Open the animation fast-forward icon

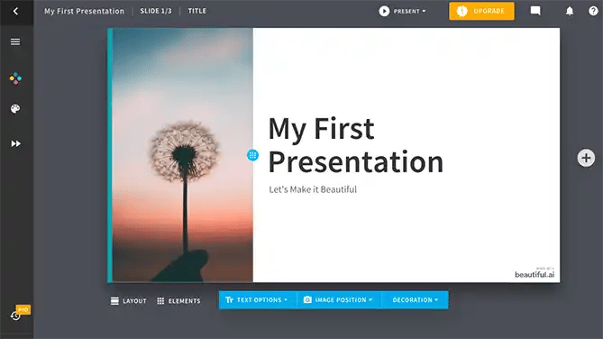tap(15, 143)
